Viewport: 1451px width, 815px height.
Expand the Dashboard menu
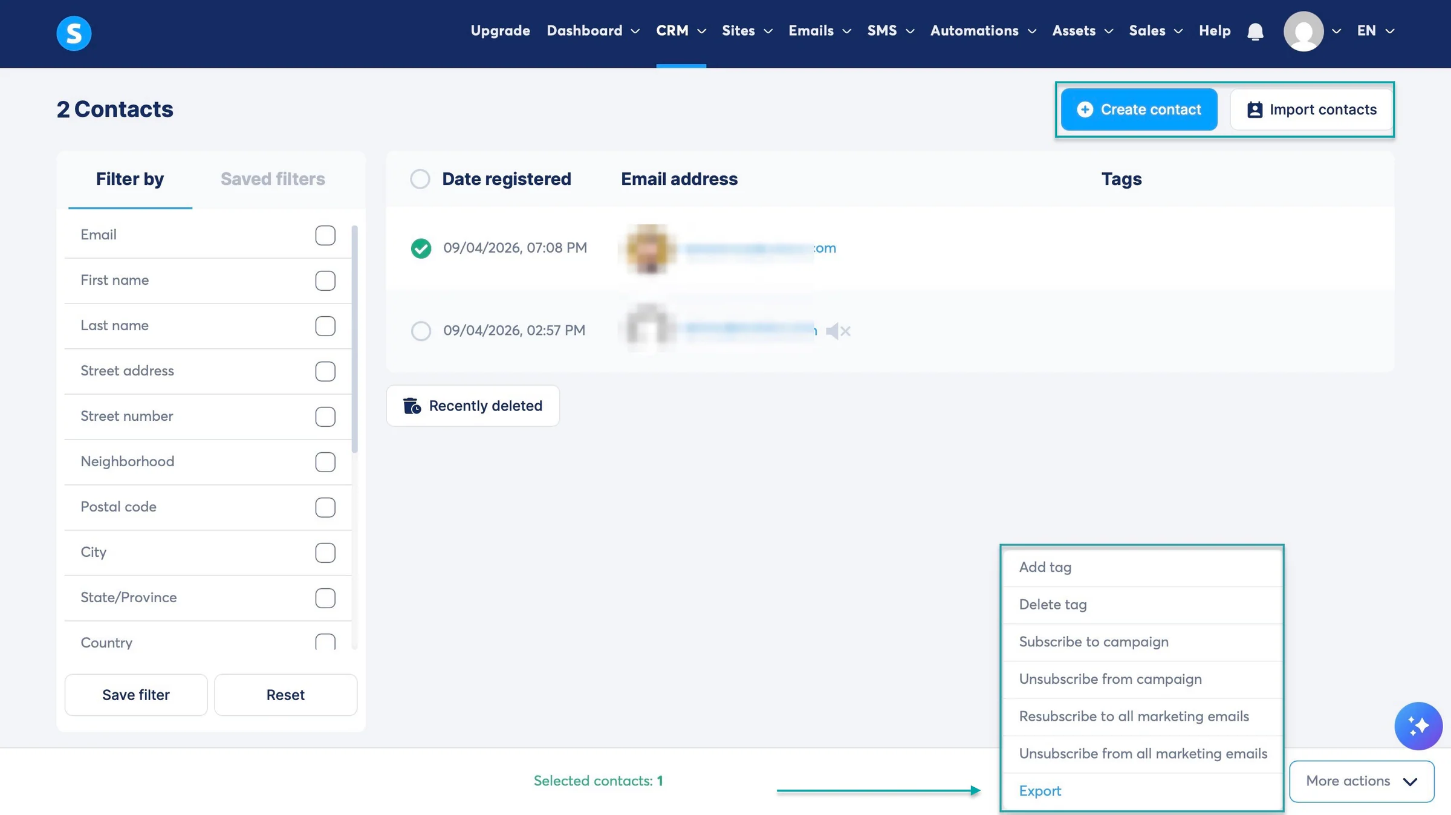pos(593,30)
